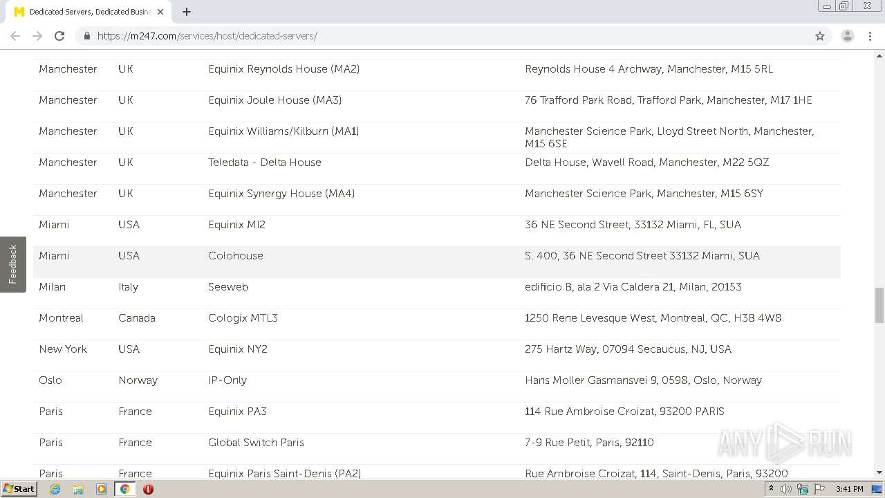Click the Norway country cell
Viewport: 885px width, 498px height.
pyautogui.click(x=138, y=380)
